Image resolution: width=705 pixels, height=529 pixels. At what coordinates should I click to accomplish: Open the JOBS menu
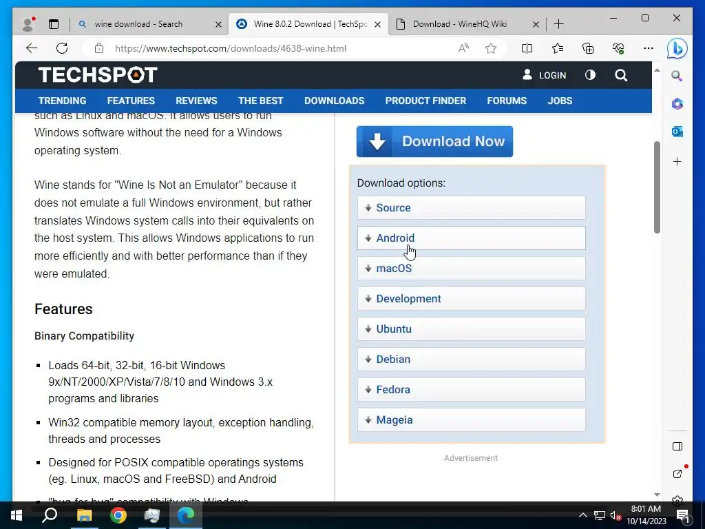point(560,101)
